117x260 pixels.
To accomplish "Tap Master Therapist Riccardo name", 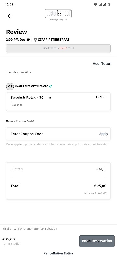I will point(32,86).
